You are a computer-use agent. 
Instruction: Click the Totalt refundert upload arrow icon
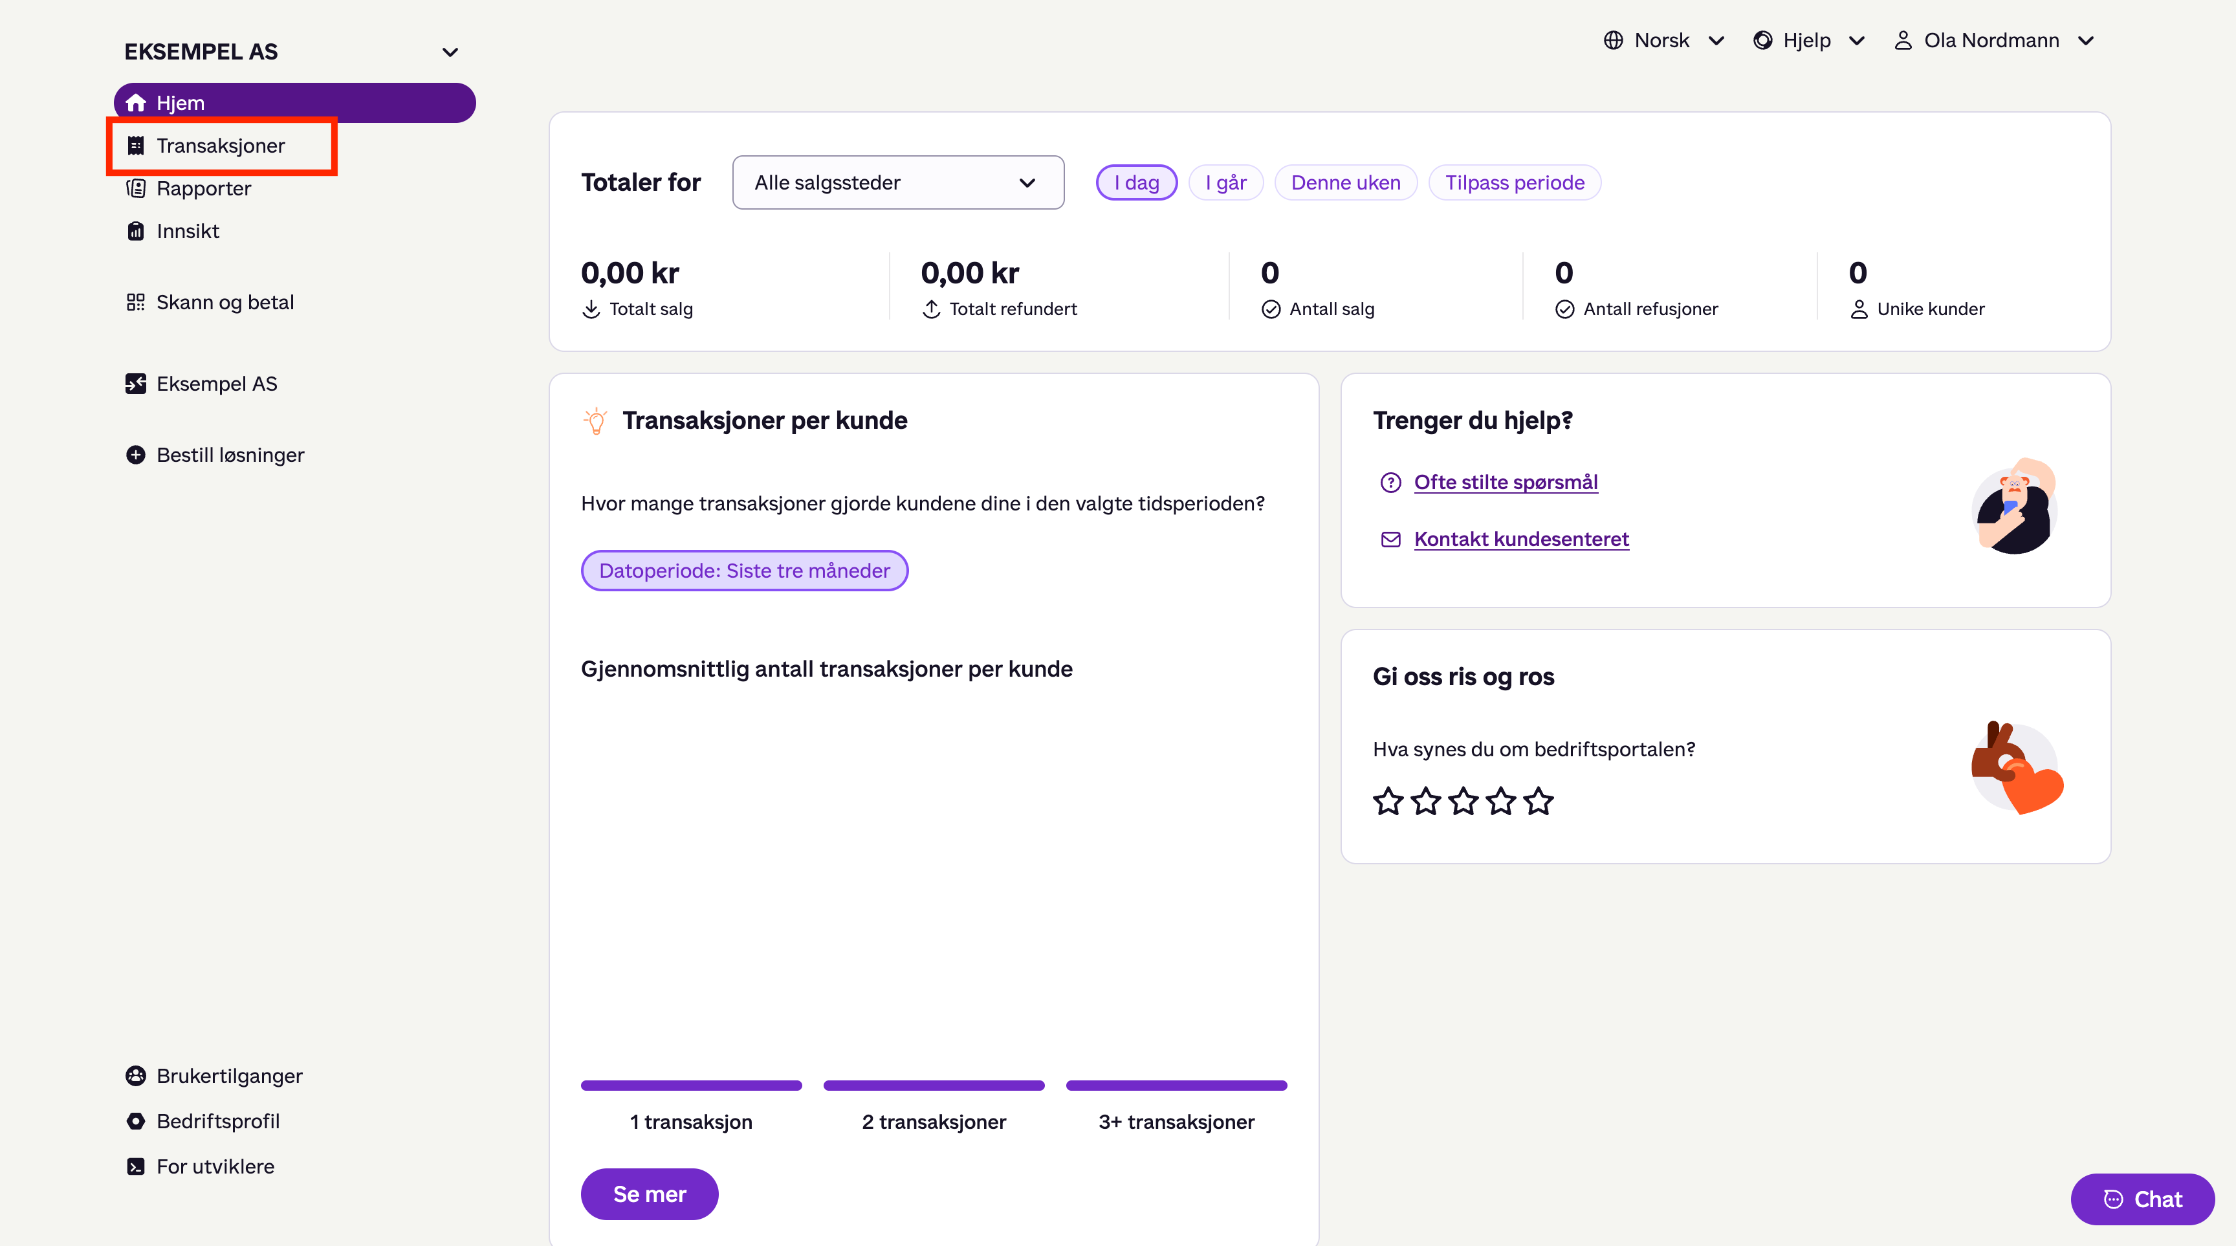932,309
